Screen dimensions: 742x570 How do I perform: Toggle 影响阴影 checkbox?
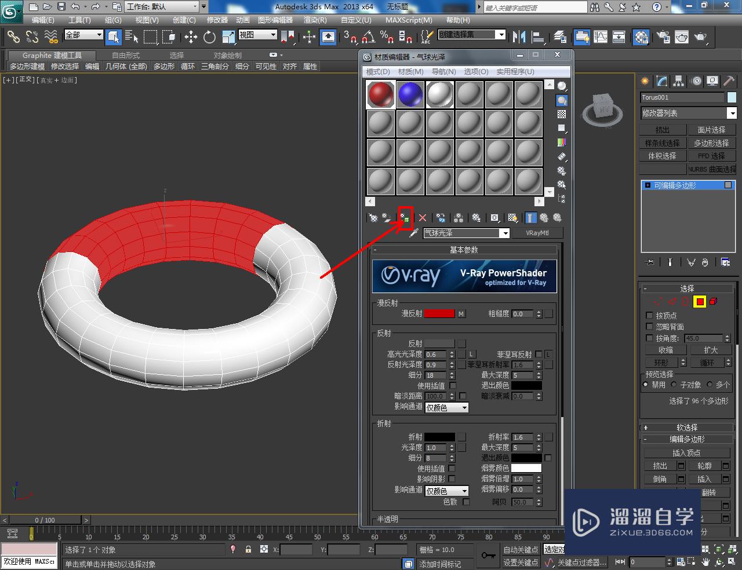point(452,479)
